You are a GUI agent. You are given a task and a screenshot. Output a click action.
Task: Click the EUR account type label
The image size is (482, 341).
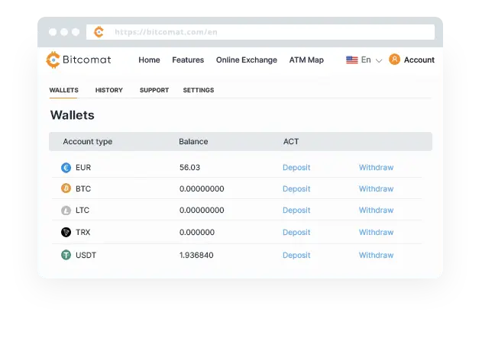pos(83,168)
